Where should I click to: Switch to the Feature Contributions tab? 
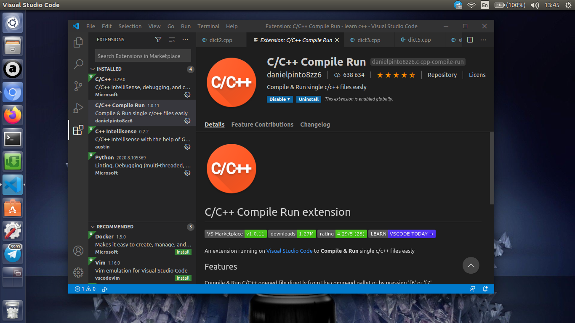[x=262, y=124]
